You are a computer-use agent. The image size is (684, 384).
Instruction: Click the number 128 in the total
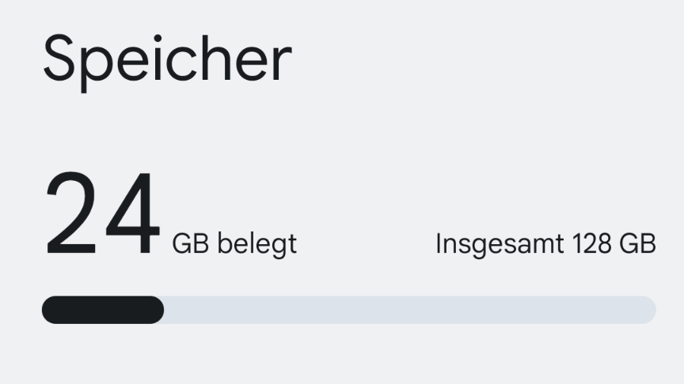pyautogui.click(x=586, y=244)
